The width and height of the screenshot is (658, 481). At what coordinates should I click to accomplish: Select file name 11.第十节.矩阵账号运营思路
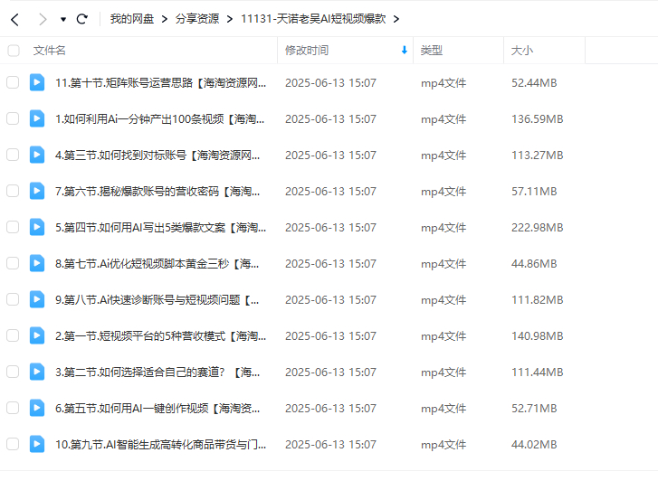[160, 83]
